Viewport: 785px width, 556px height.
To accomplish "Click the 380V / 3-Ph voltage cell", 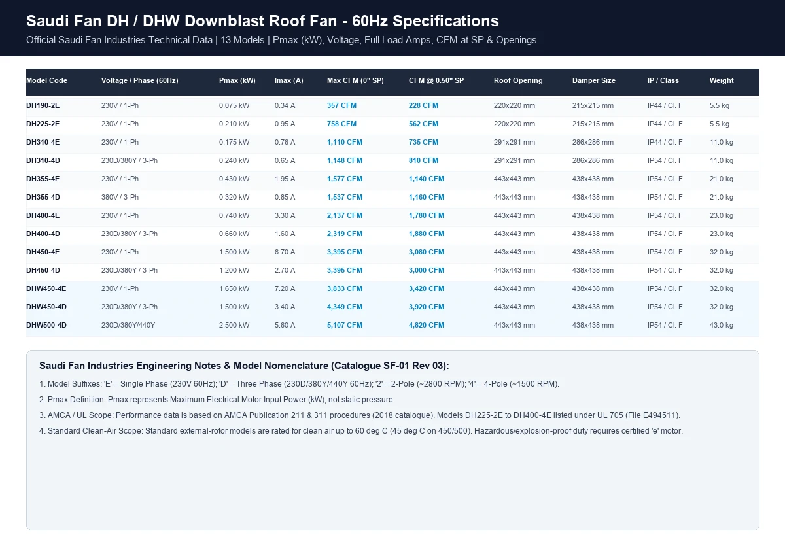I will click(x=120, y=197).
